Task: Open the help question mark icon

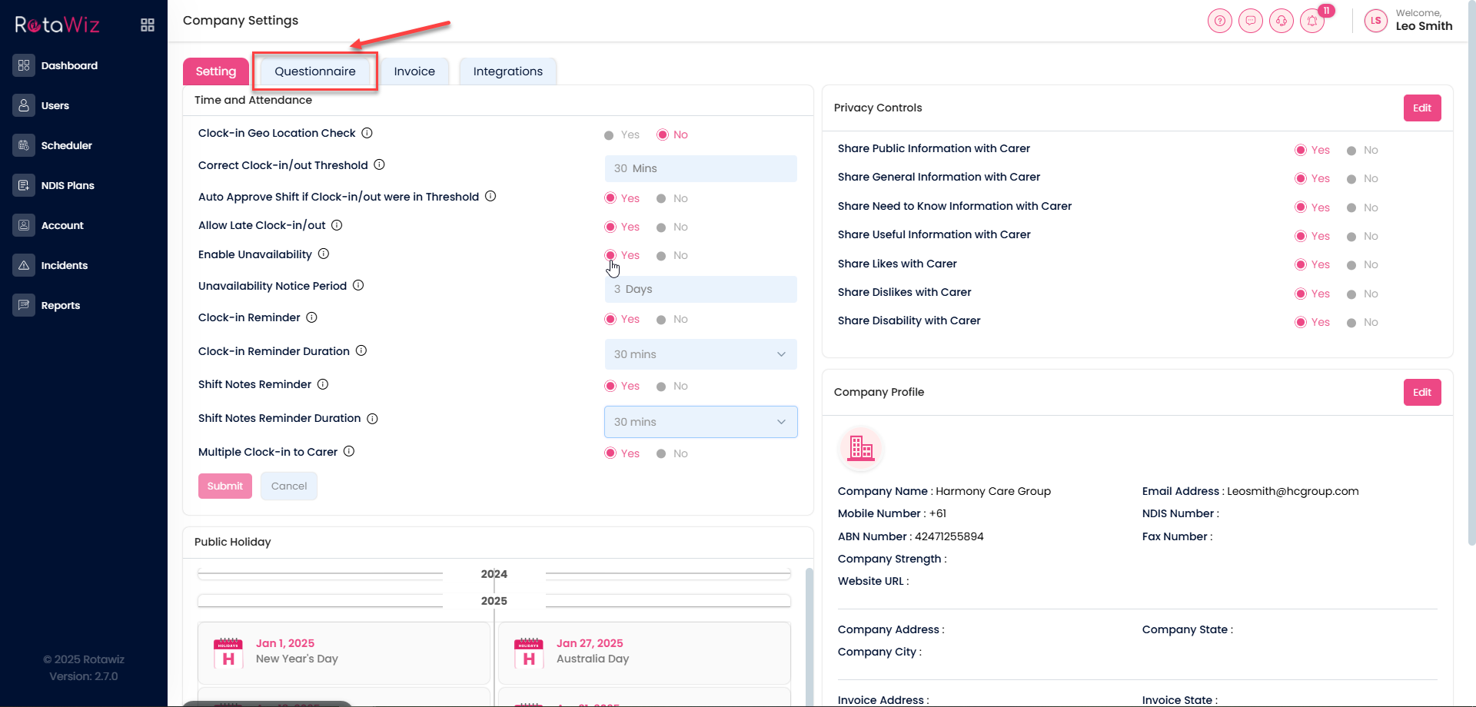Action: (1219, 21)
